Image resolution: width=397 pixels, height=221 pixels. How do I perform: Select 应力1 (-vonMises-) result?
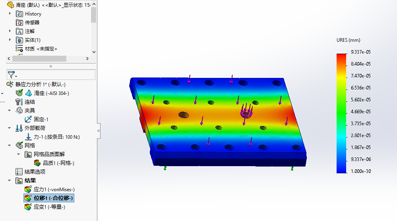tap(54, 189)
